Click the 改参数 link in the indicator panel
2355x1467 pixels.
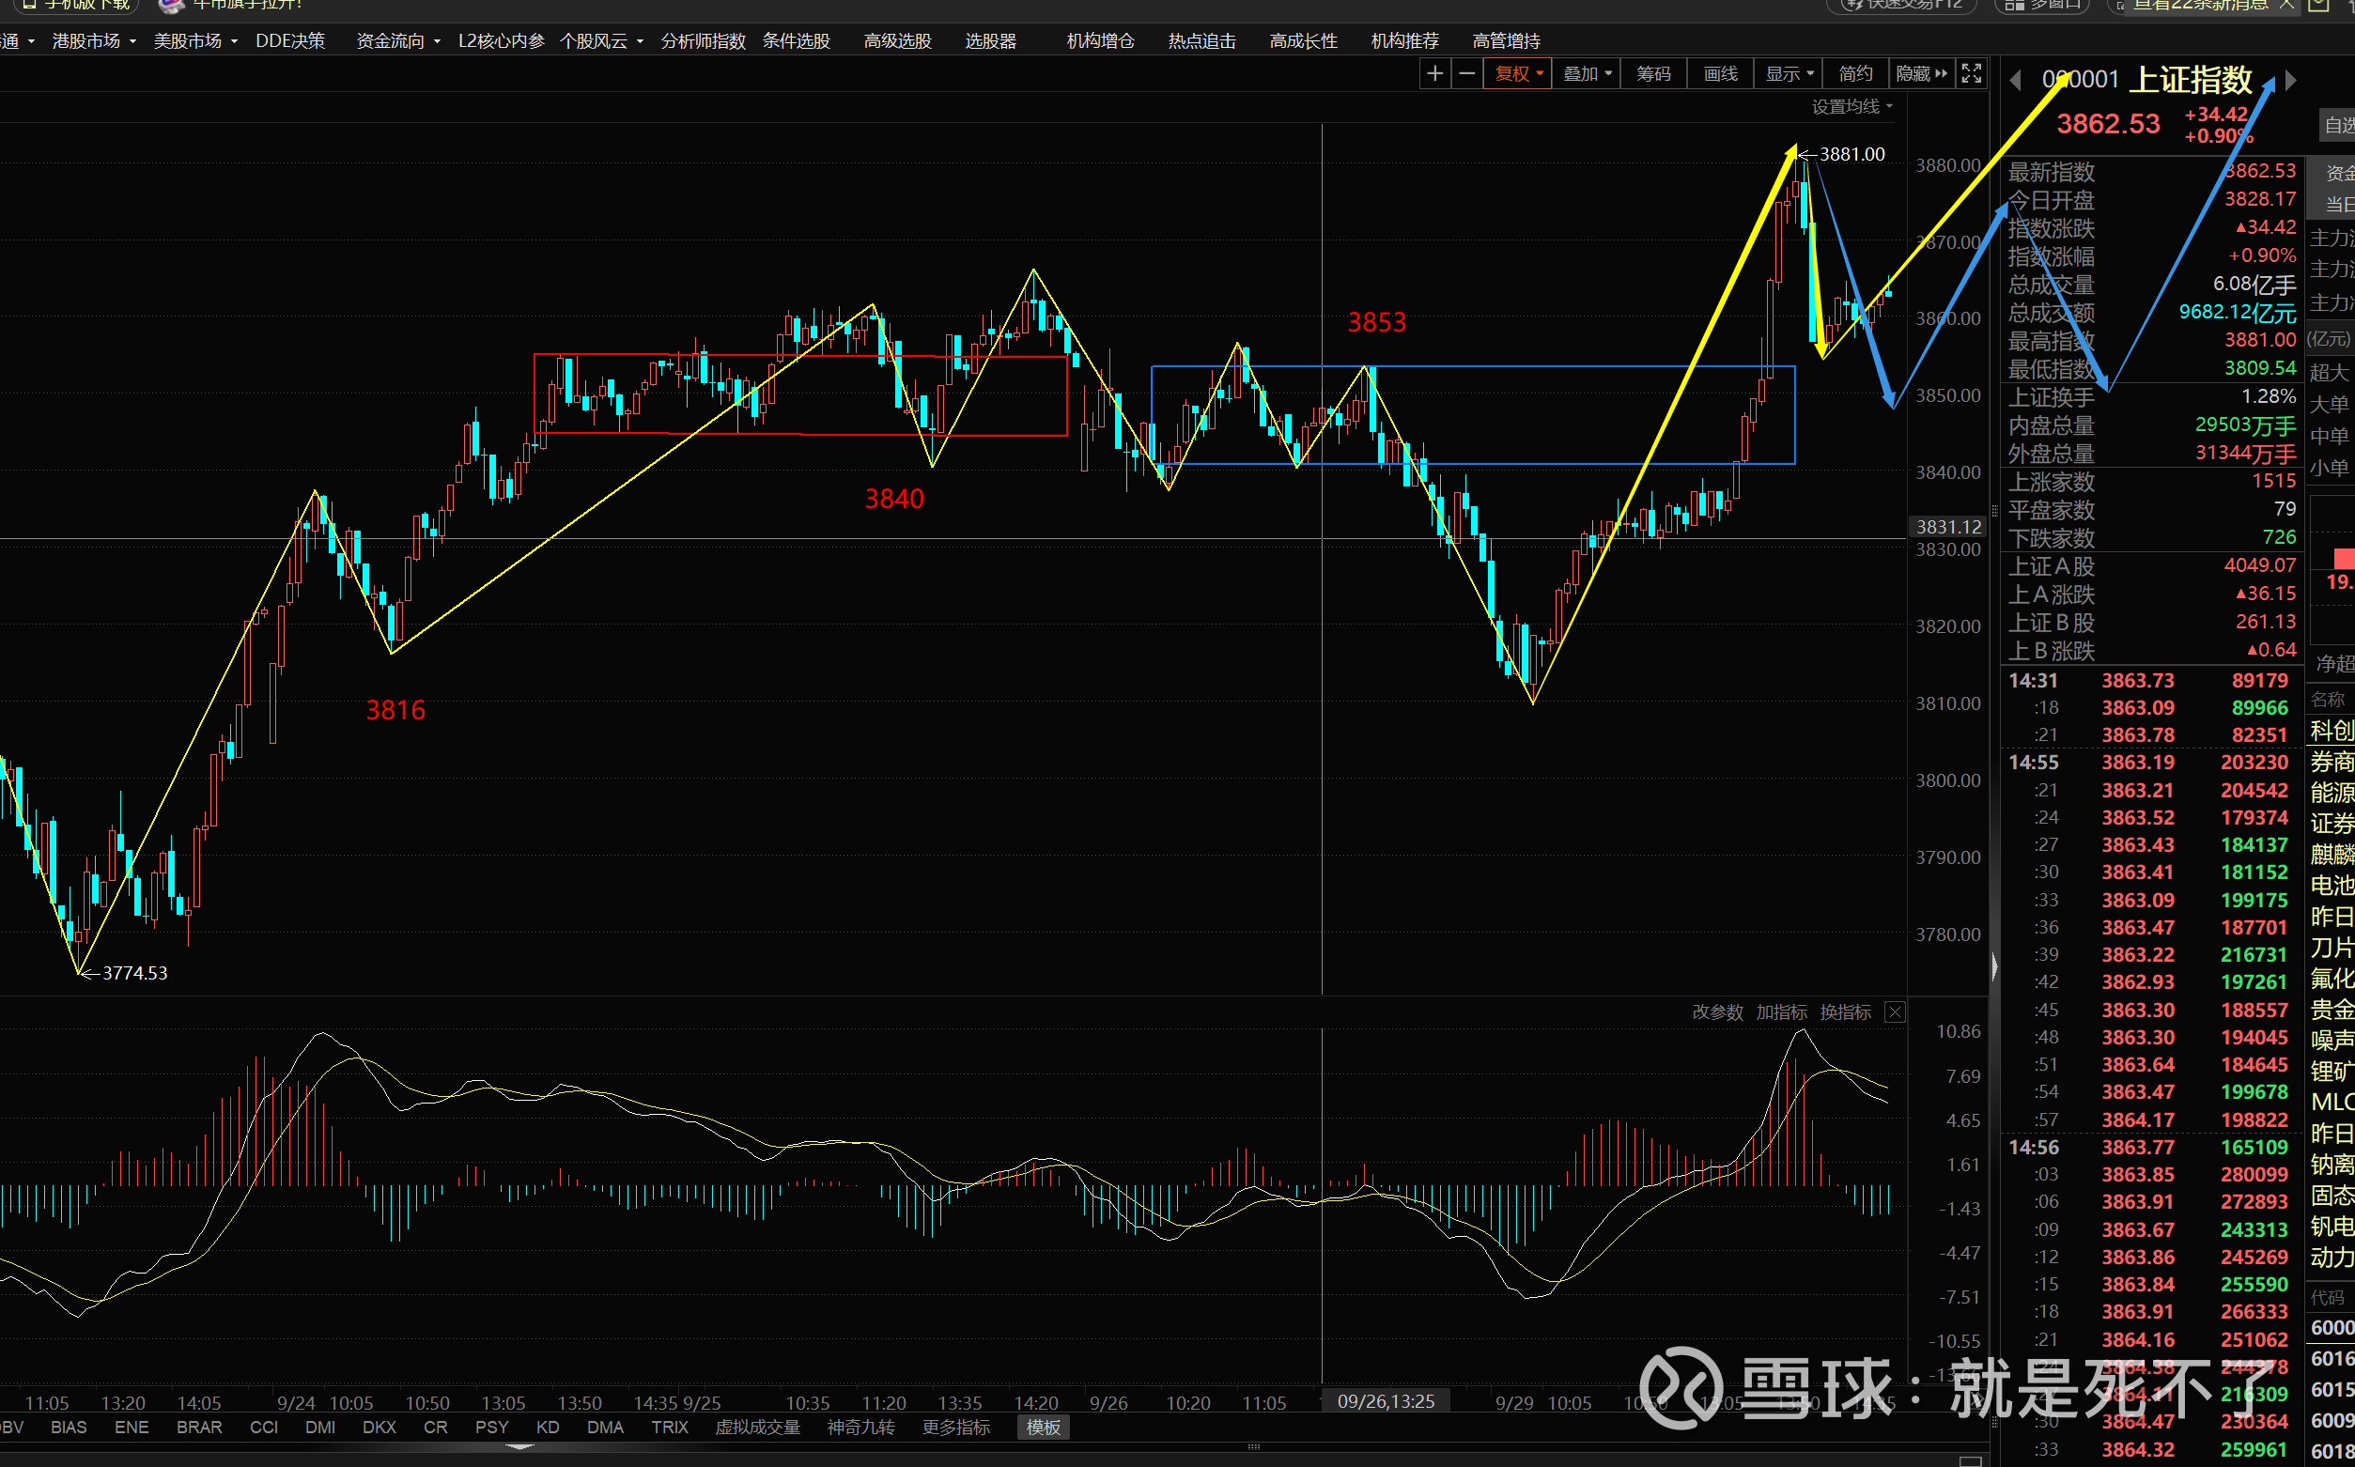pyautogui.click(x=1716, y=1011)
